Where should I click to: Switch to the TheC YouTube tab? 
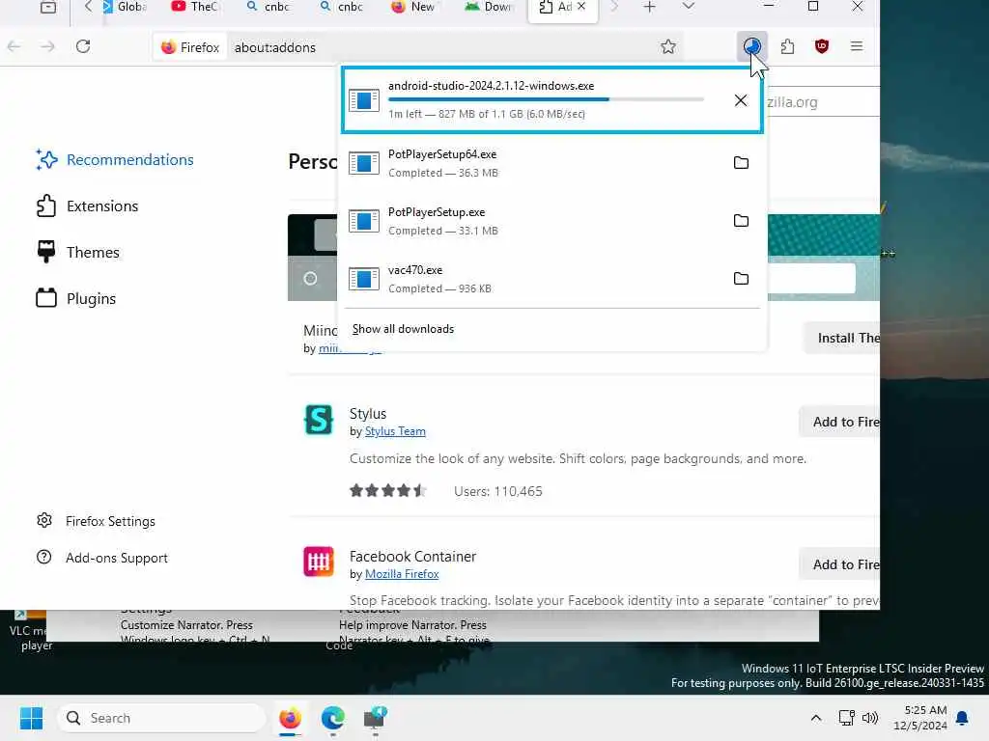194,7
